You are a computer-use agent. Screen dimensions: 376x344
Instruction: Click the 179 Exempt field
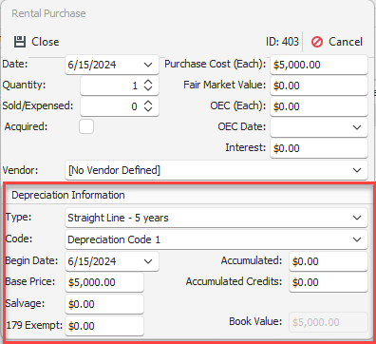coord(104,326)
